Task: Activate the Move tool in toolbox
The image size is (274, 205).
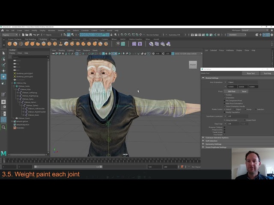Action: 3,71
